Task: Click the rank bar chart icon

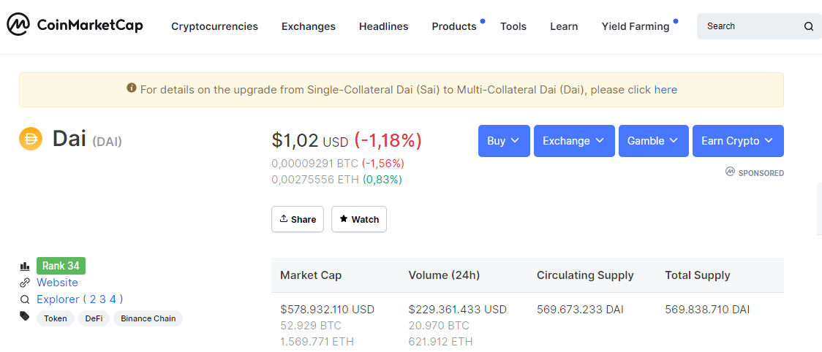Action: (25, 267)
